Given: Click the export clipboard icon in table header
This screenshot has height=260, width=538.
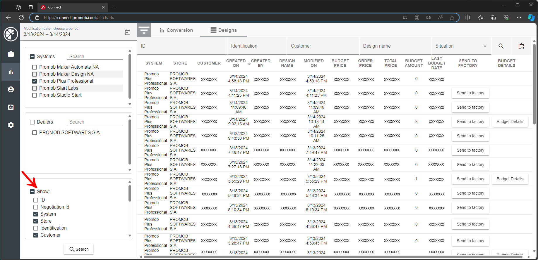Looking at the screenshot, I should 521,46.
